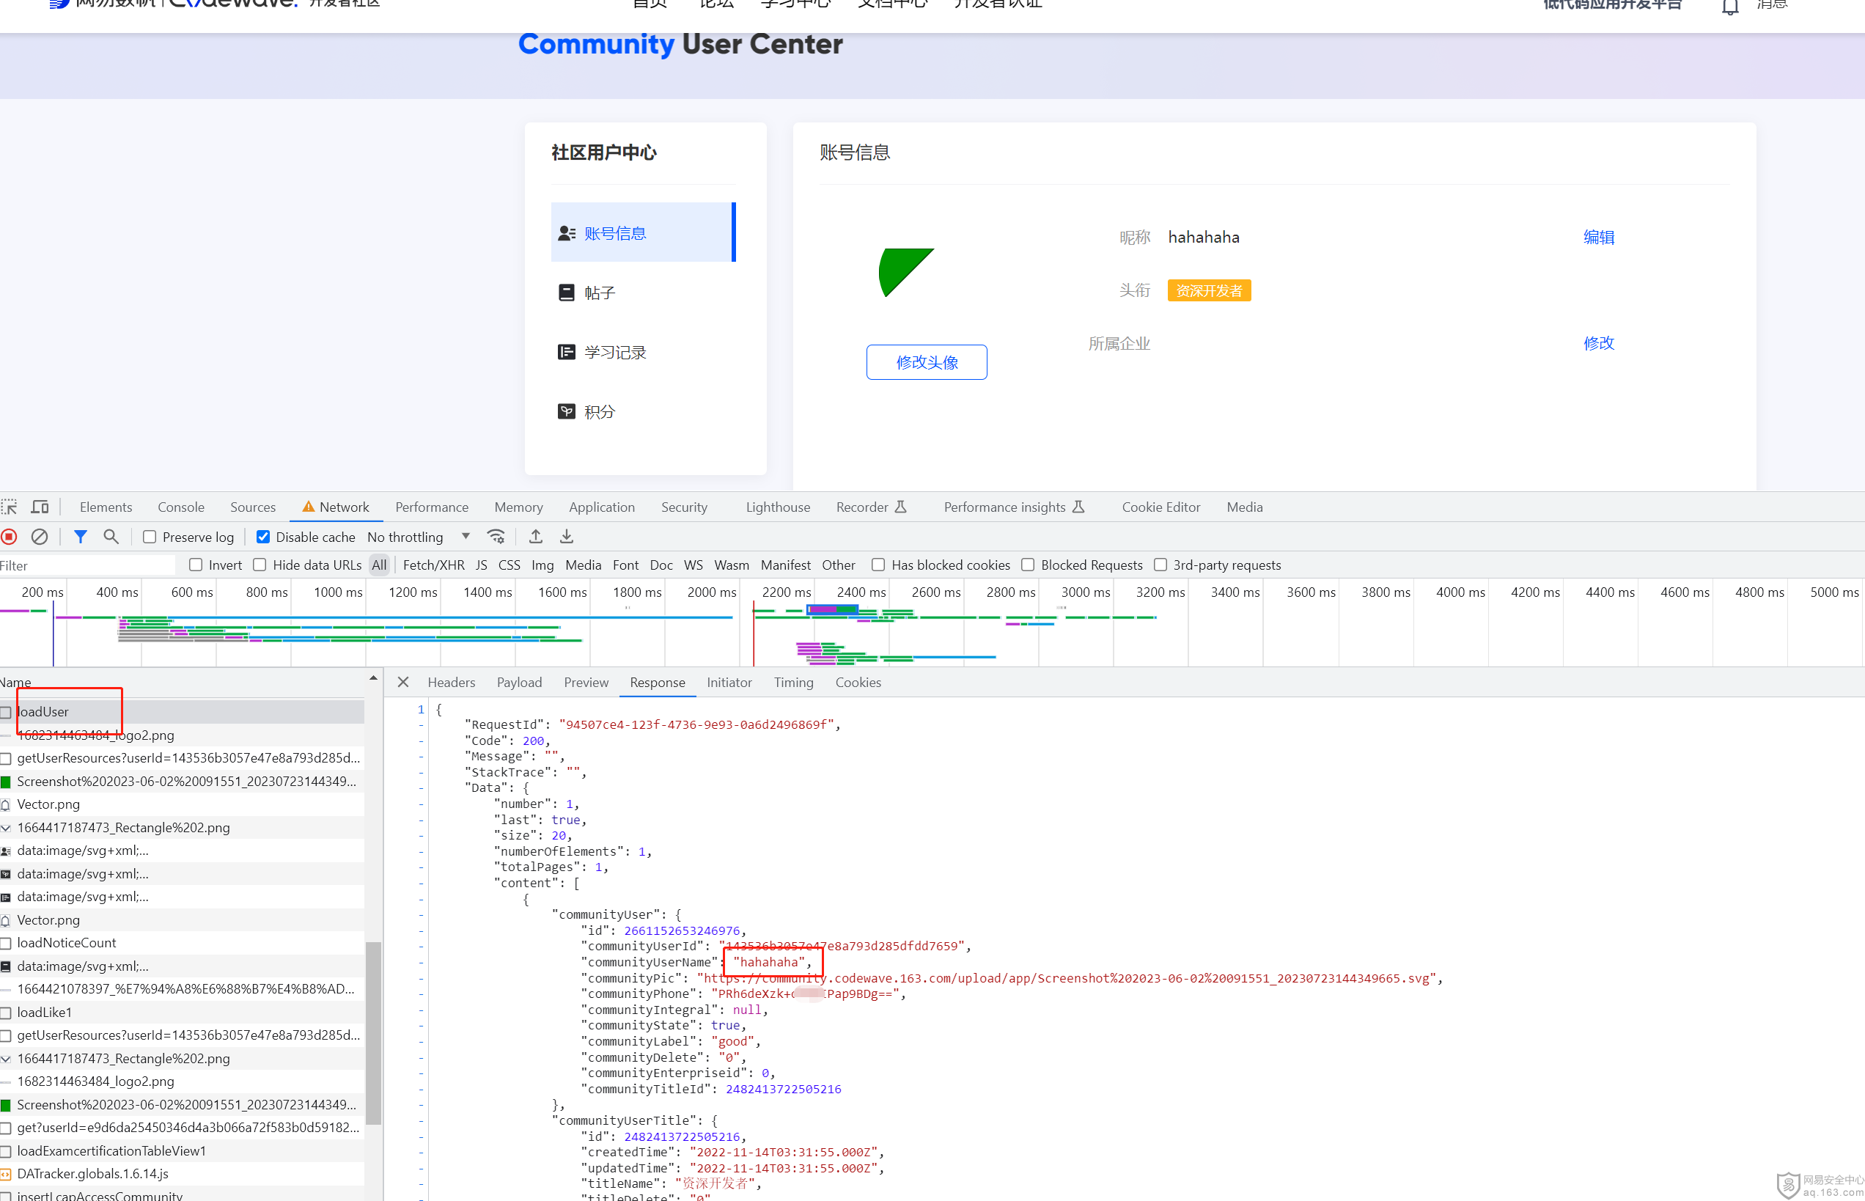Check Hide data URLs
1865x1201 pixels.
(260, 565)
